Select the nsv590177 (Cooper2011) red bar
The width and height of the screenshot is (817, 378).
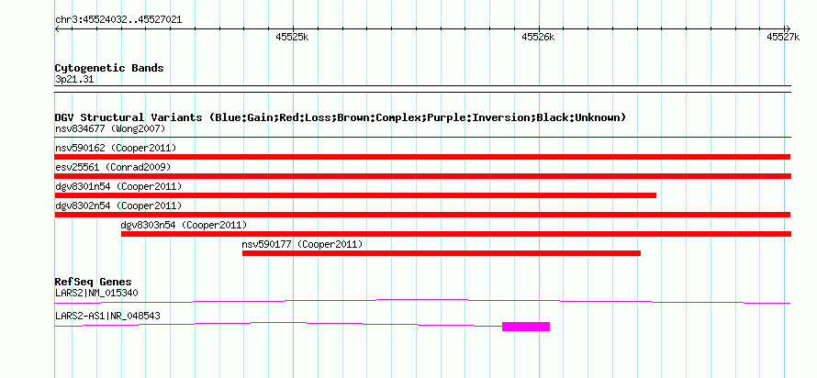click(442, 253)
